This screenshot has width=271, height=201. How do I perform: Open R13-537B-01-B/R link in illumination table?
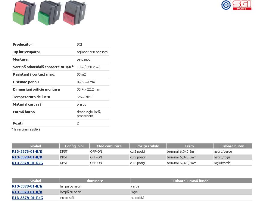click(x=27, y=192)
